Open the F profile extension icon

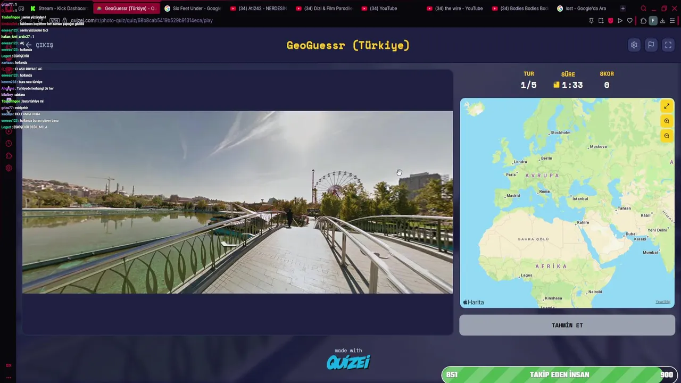653,21
